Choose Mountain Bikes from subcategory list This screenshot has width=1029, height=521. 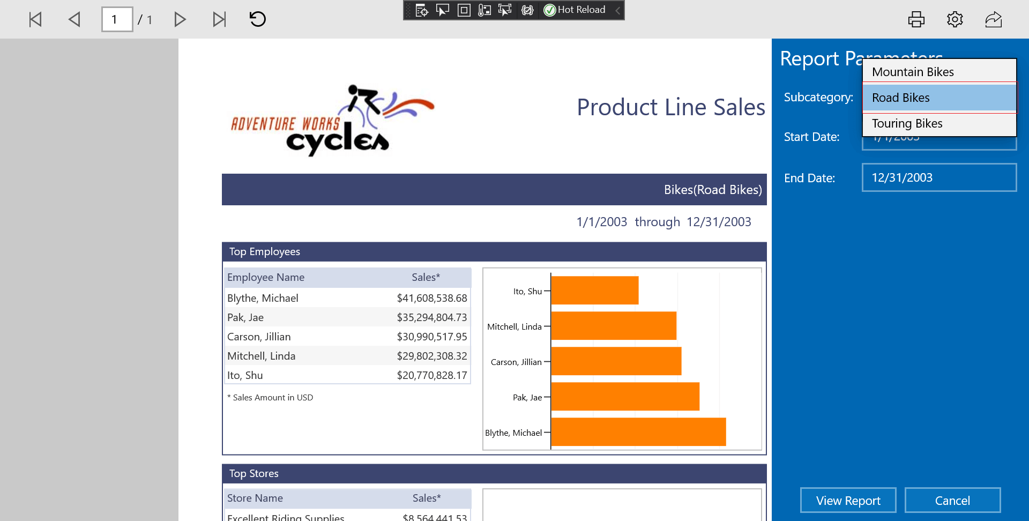pyautogui.click(x=939, y=71)
